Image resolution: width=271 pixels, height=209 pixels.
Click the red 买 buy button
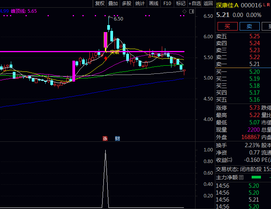228,26
